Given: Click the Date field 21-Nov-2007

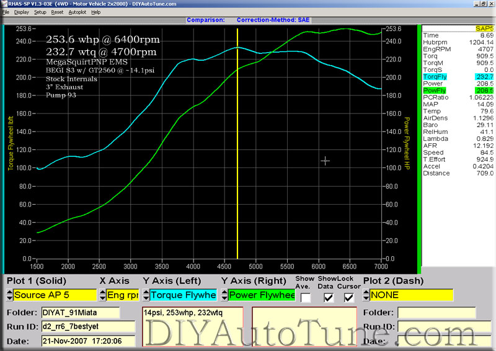Looking at the screenshot, I should pos(88,341).
